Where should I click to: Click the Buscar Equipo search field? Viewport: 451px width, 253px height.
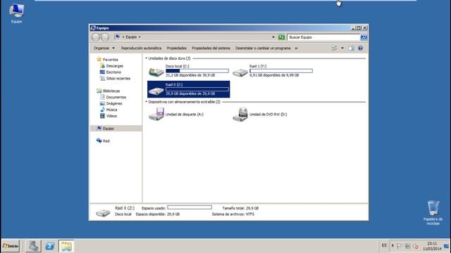323,37
